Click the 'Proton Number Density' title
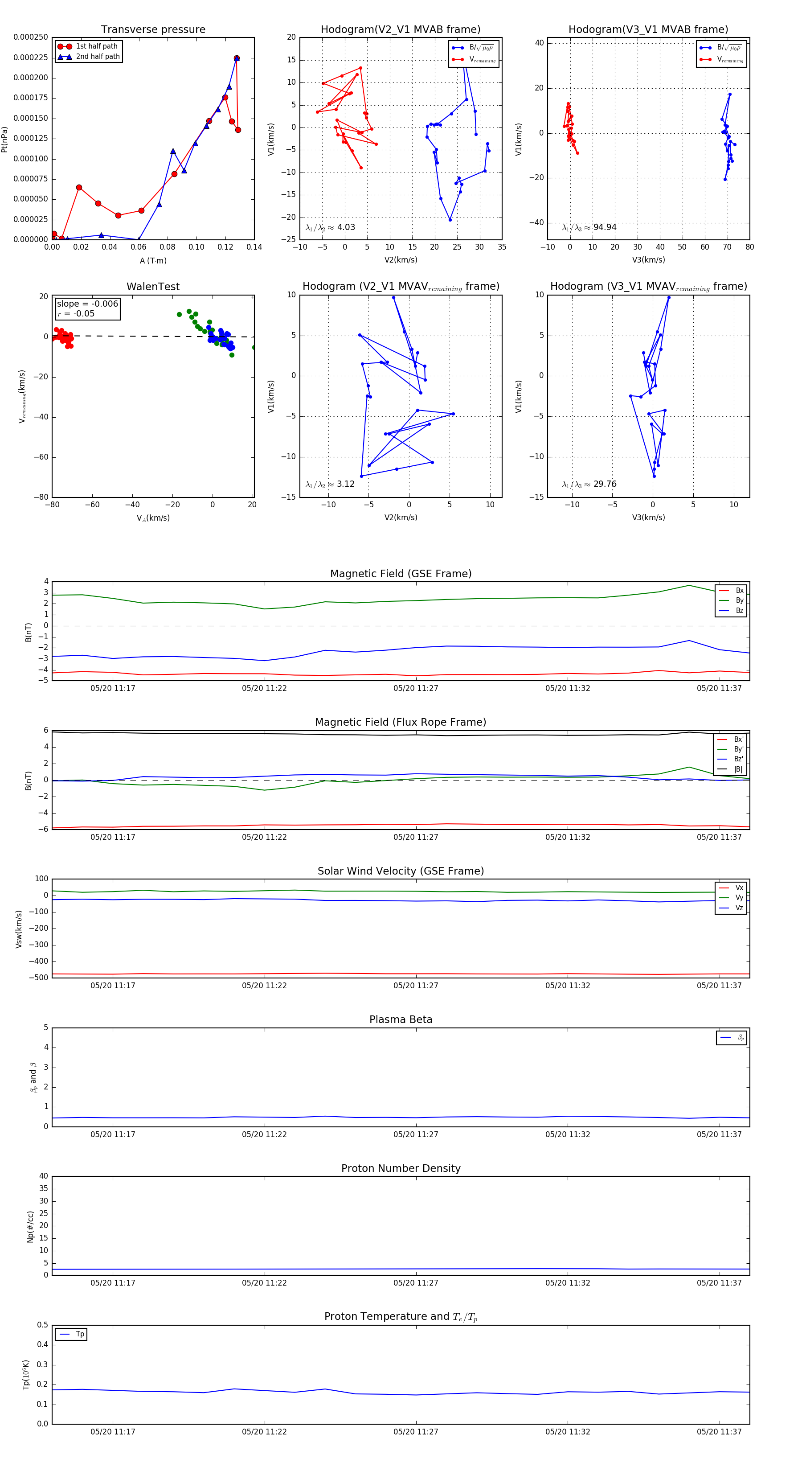 pyautogui.click(x=401, y=1168)
